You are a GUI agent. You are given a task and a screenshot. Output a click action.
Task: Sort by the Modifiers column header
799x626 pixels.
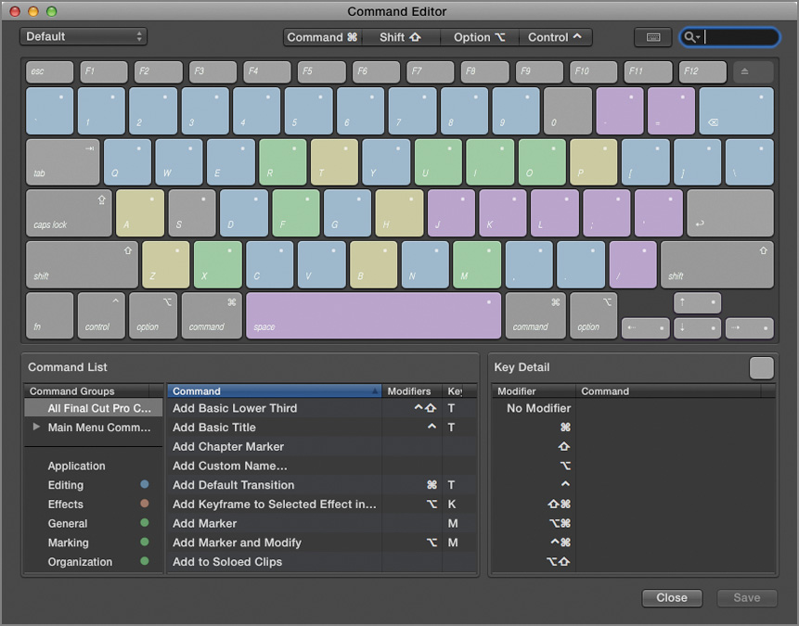click(x=412, y=391)
